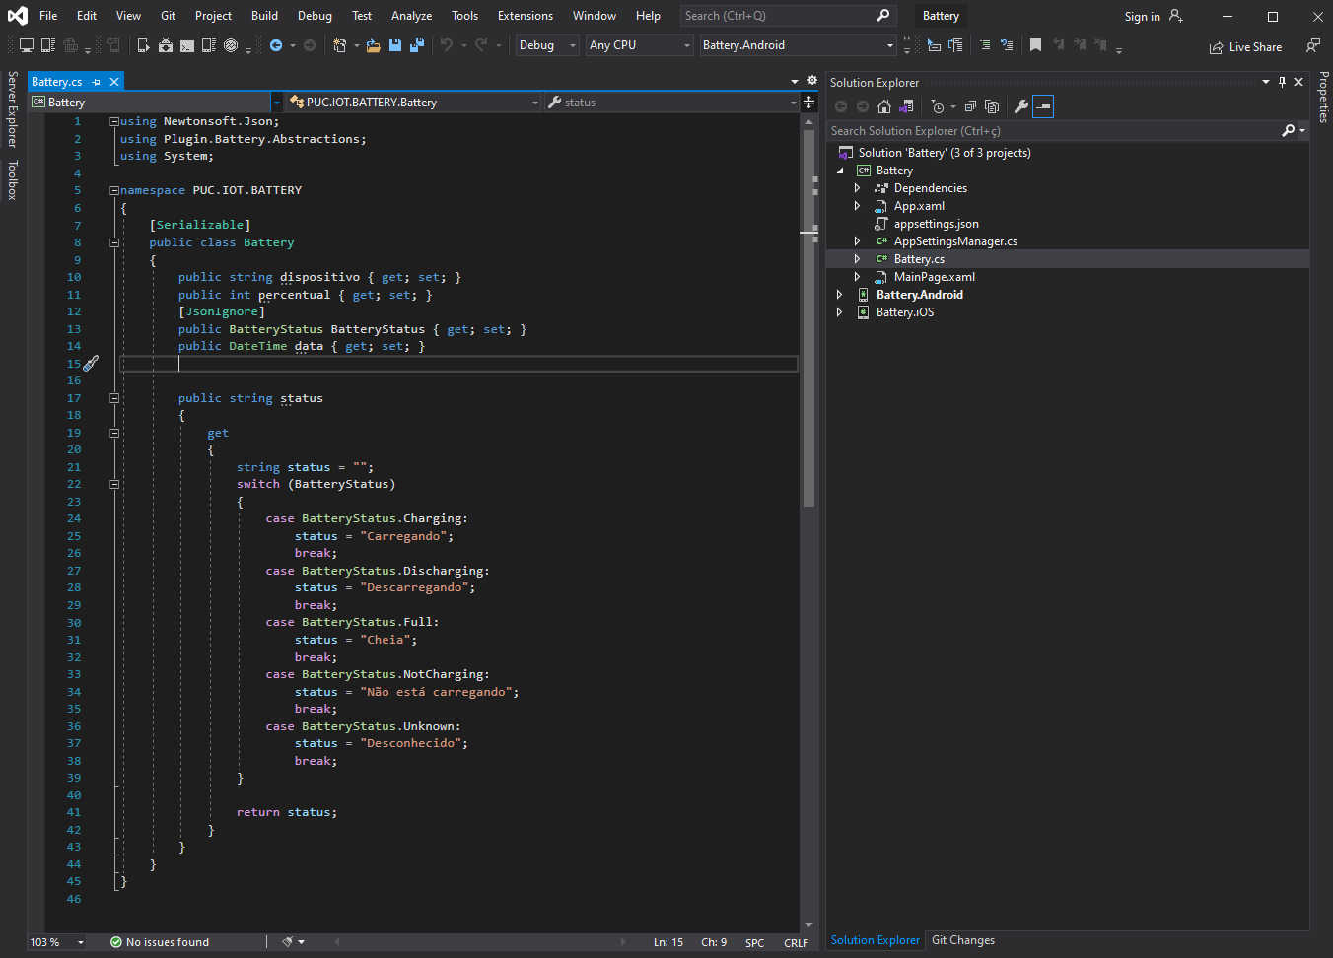This screenshot has height=958, width=1333.
Task: Click the bookmark icon in the toolbar
Action: click(1035, 45)
